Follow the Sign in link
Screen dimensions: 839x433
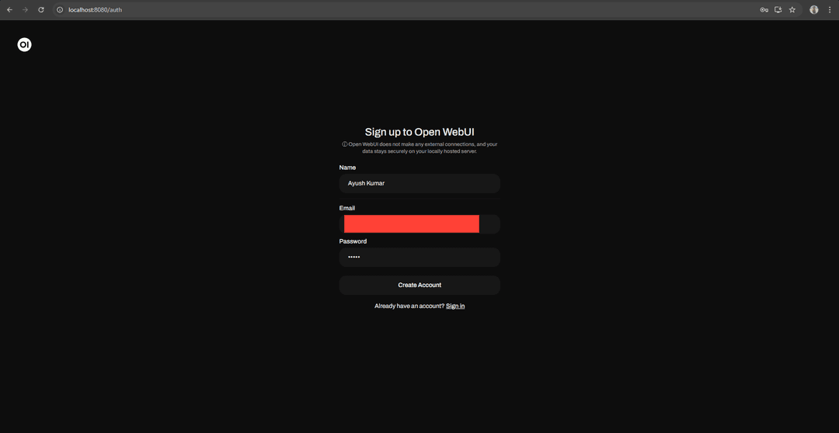coord(455,306)
